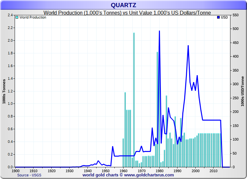This screenshot has height=179, width=247.
Task: Click the chart subtitle about World Production vs Unit Value
Action: pyautogui.click(x=127, y=13)
